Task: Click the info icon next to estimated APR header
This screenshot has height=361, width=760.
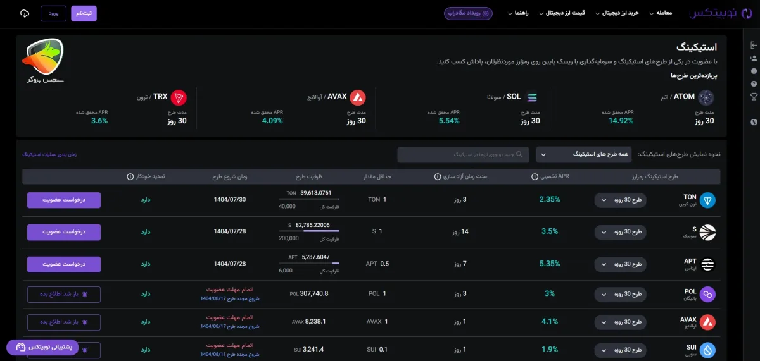Action: pos(535,177)
